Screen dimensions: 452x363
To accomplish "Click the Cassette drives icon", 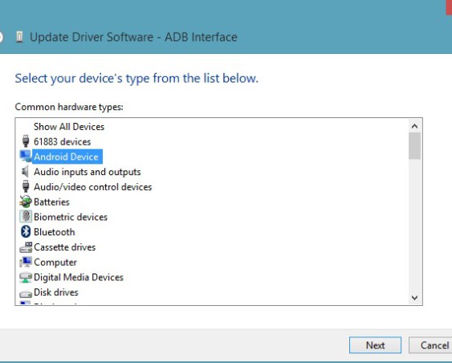I will click(26, 247).
